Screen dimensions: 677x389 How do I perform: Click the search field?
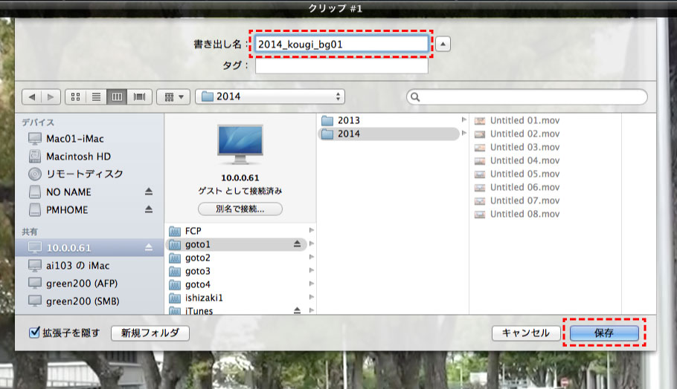(527, 97)
